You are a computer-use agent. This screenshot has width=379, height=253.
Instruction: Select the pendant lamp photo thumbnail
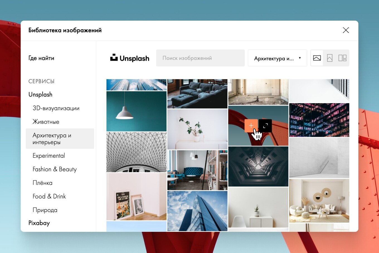(137, 111)
